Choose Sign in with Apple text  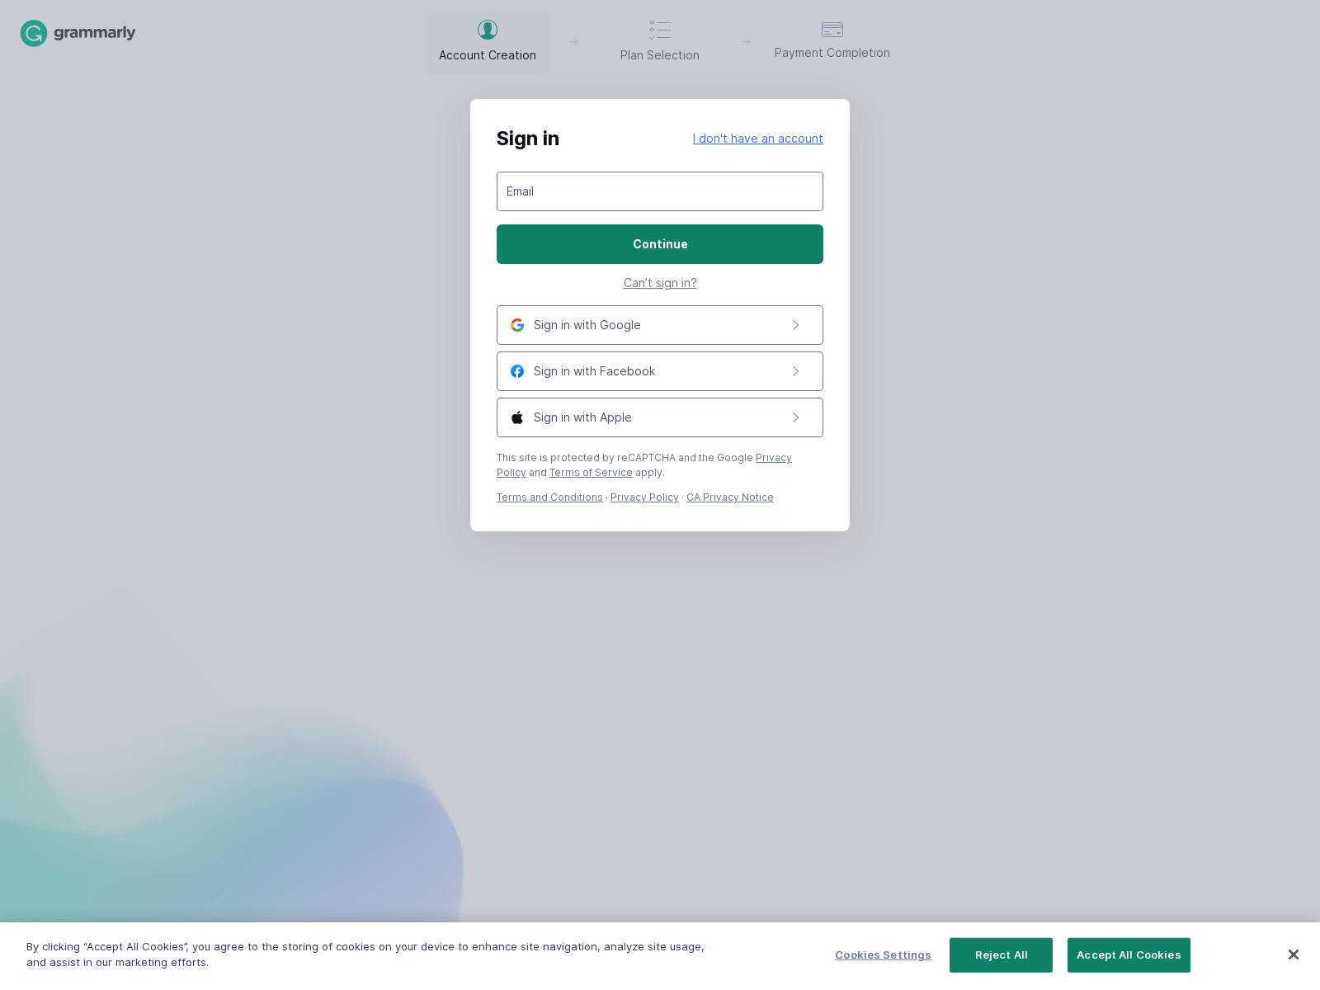click(x=582, y=417)
